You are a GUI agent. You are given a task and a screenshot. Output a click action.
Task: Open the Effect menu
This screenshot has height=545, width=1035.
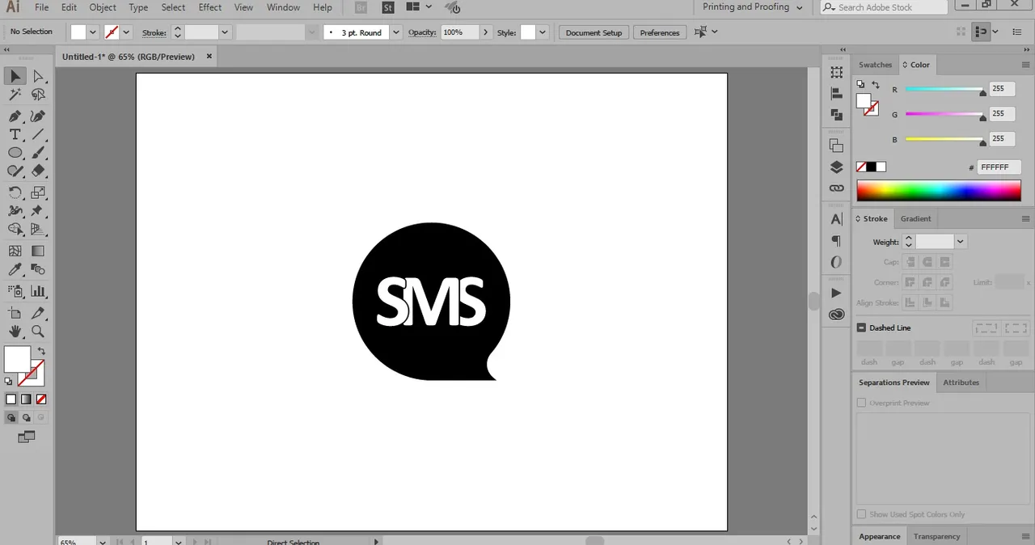click(x=210, y=7)
